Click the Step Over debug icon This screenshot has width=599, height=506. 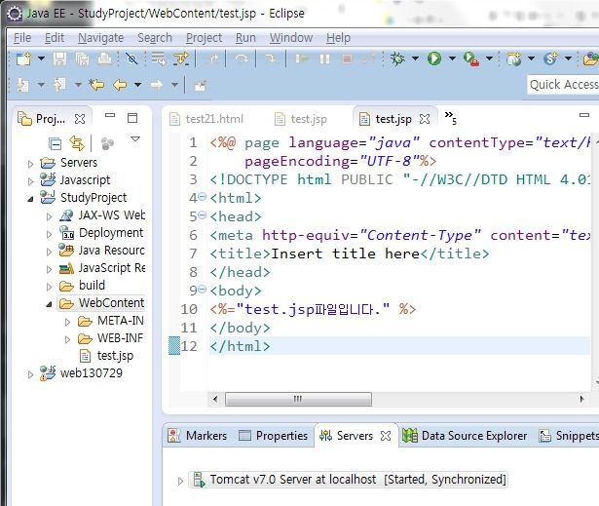point(241,58)
